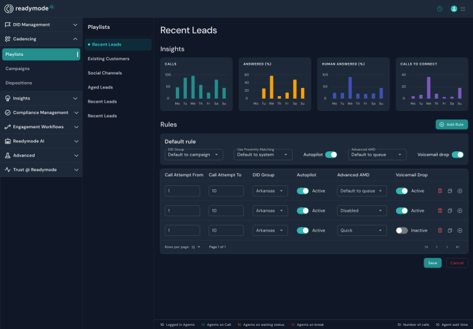473x329 pixels.
Task: Copy the first rule row with Default to queue
Action: (450, 191)
